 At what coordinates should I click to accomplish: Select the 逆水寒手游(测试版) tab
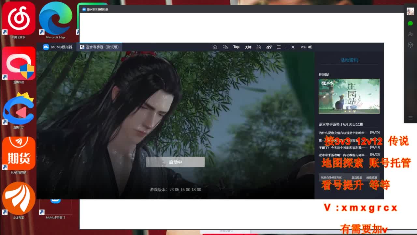pyautogui.click(x=99, y=47)
